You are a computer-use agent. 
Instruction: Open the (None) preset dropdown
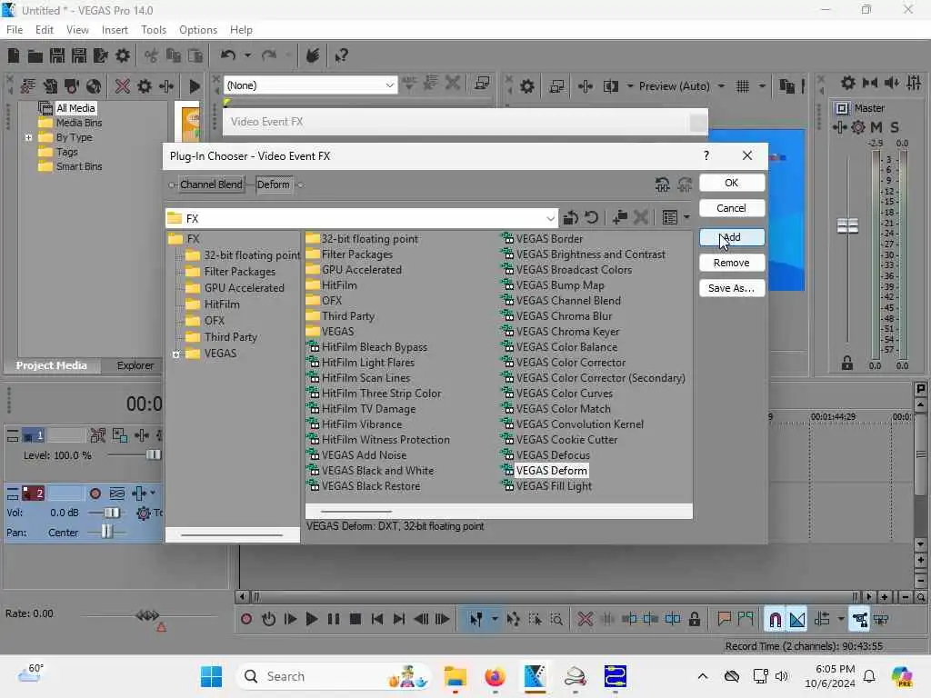pyautogui.click(x=389, y=85)
